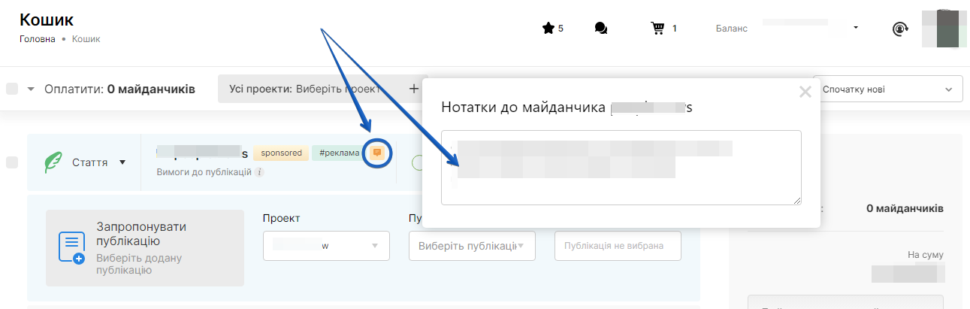The image size is (970, 309).
Task: Expand the Стаття type dropdown
Action: [x=122, y=162]
